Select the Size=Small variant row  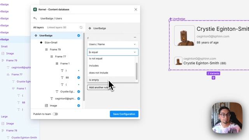pos(57,42)
